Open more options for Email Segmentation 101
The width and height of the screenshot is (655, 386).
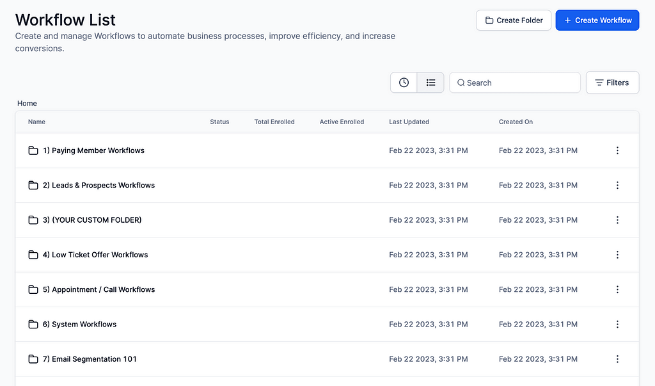click(x=617, y=359)
